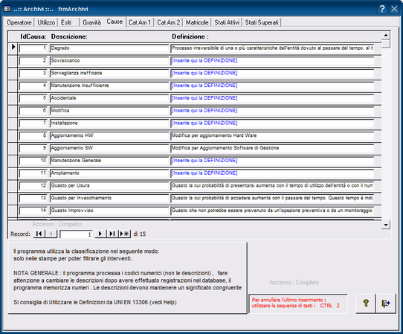Go to next record navigation button
Screen dimensions: 403x334
click(100, 234)
